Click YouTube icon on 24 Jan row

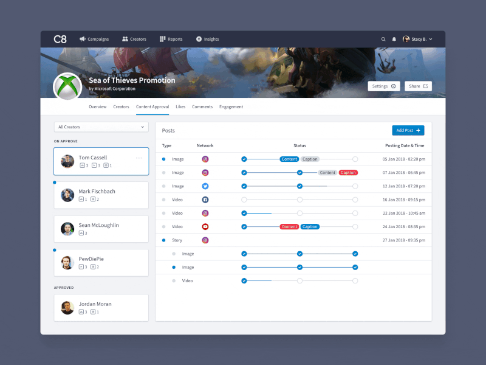click(205, 226)
